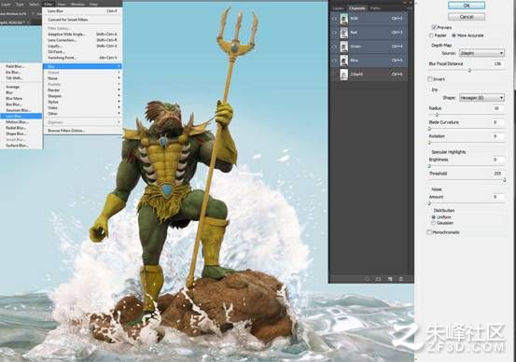Toggle visibility of Green channel
The height and width of the screenshot is (362, 516).
(334, 47)
